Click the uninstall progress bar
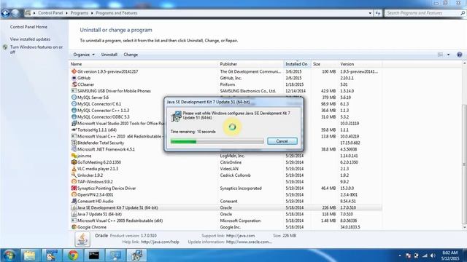This screenshot has width=467, height=262. click(x=217, y=141)
